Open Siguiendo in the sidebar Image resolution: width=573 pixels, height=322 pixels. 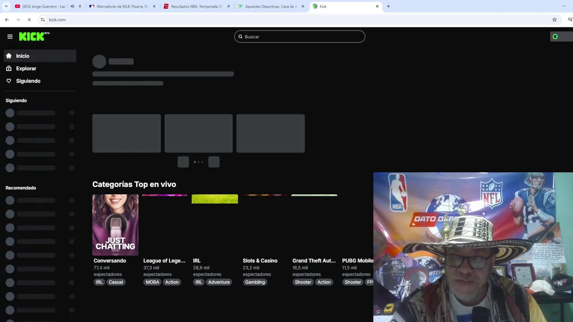40,81
